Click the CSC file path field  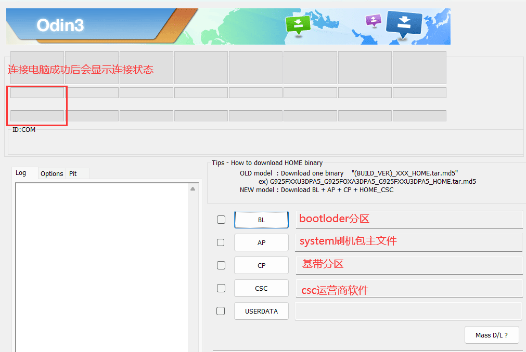(409, 288)
